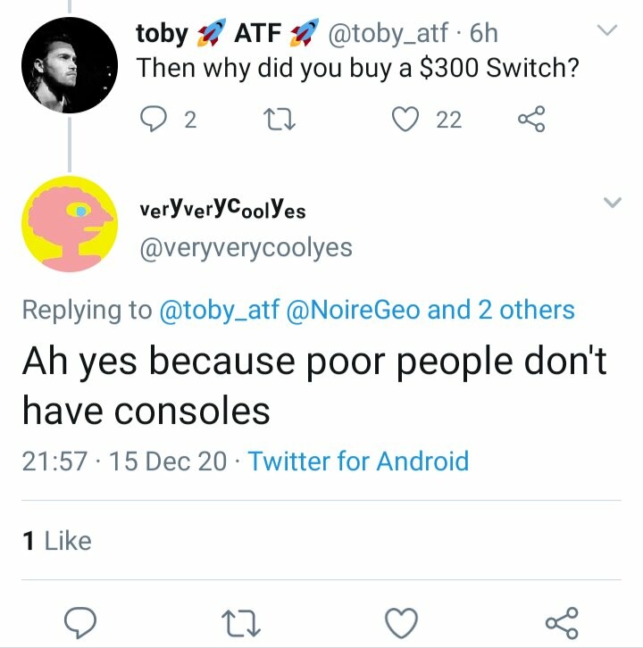Open the Twitter for Android source link
Screen dimensions: 643x648
358,461
